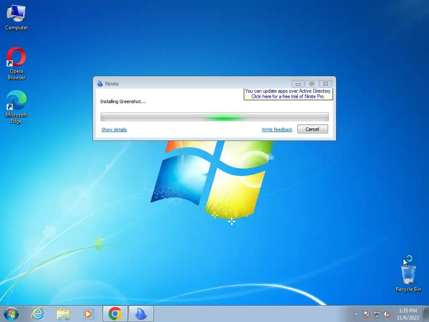Screen dimensions: 429x322
Task: Select the Recycle Bin desktop icon
Action: click(x=408, y=278)
